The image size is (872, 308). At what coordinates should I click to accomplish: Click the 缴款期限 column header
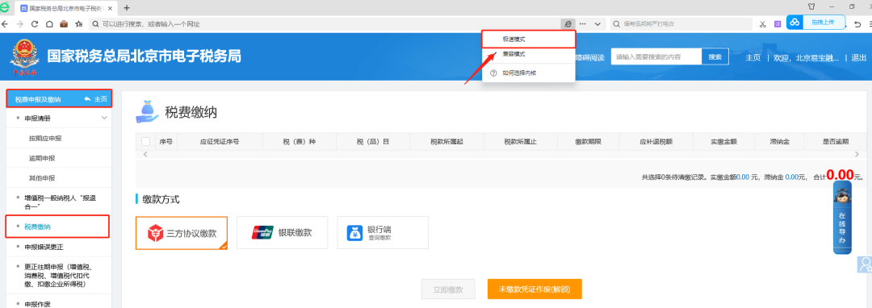coord(589,142)
